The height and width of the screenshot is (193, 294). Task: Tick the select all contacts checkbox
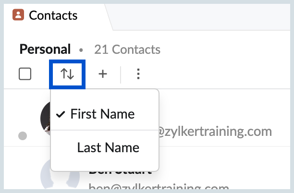(25, 74)
